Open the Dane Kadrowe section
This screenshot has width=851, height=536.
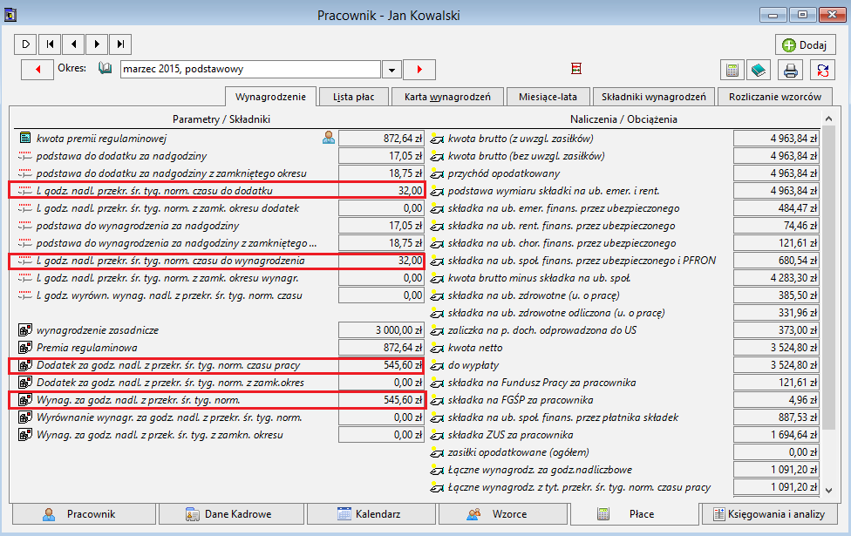(x=231, y=513)
